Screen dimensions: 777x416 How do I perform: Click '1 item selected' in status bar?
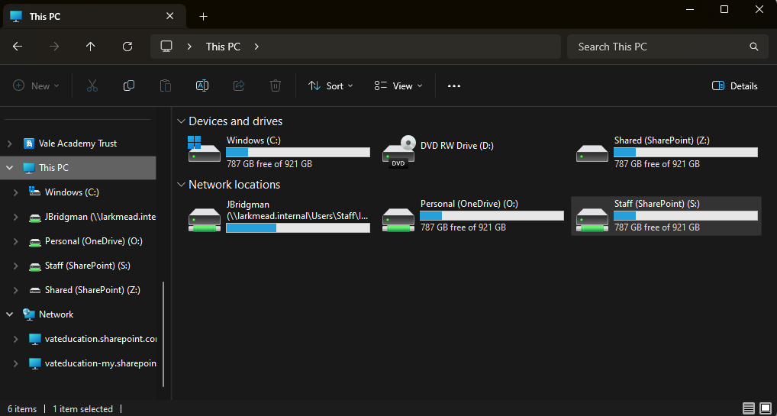point(82,409)
